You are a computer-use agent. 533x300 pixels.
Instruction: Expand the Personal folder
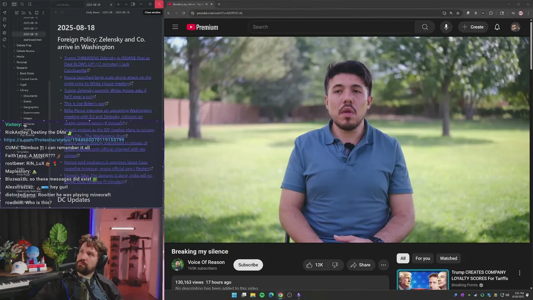tap(22, 62)
